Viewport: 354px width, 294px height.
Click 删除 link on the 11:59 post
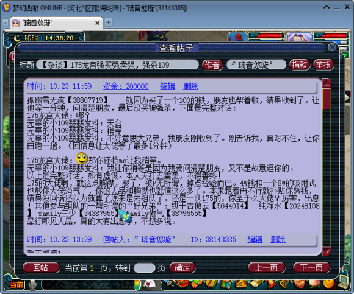(190, 86)
